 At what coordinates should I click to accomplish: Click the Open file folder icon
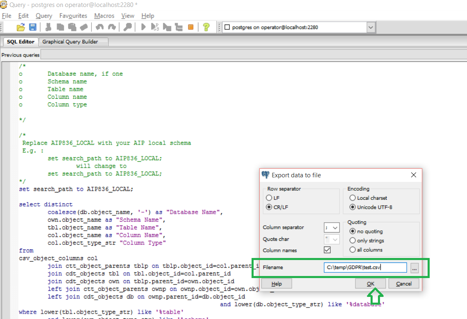[x=21, y=27]
